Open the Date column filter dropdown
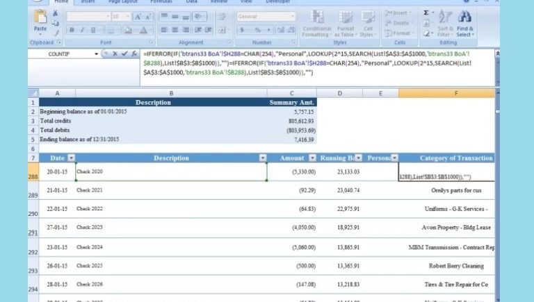534x302 pixels. pos(70,158)
